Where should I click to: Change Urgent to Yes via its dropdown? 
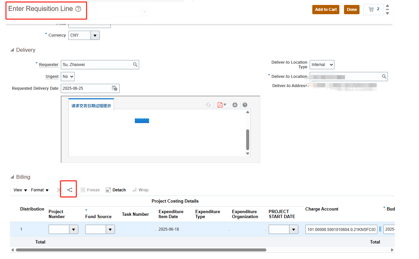(70, 76)
